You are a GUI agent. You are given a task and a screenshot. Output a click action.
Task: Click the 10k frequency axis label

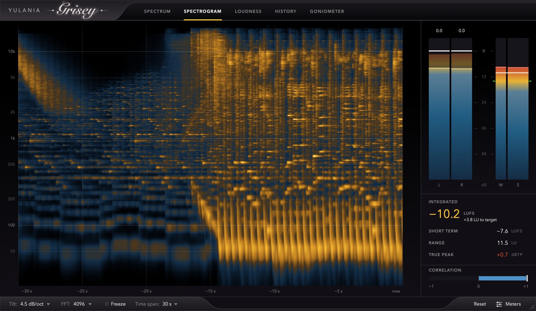point(12,52)
